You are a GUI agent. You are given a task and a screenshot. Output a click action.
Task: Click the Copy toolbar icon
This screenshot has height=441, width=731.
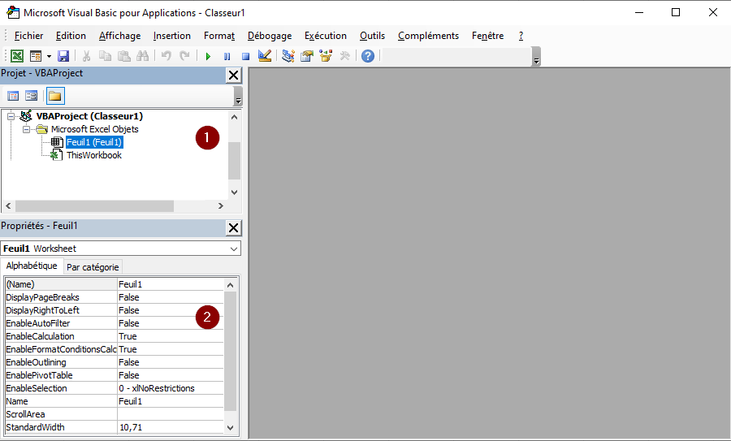coord(105,56)
